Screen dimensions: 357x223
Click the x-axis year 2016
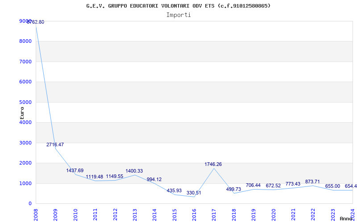click(194, 215)
